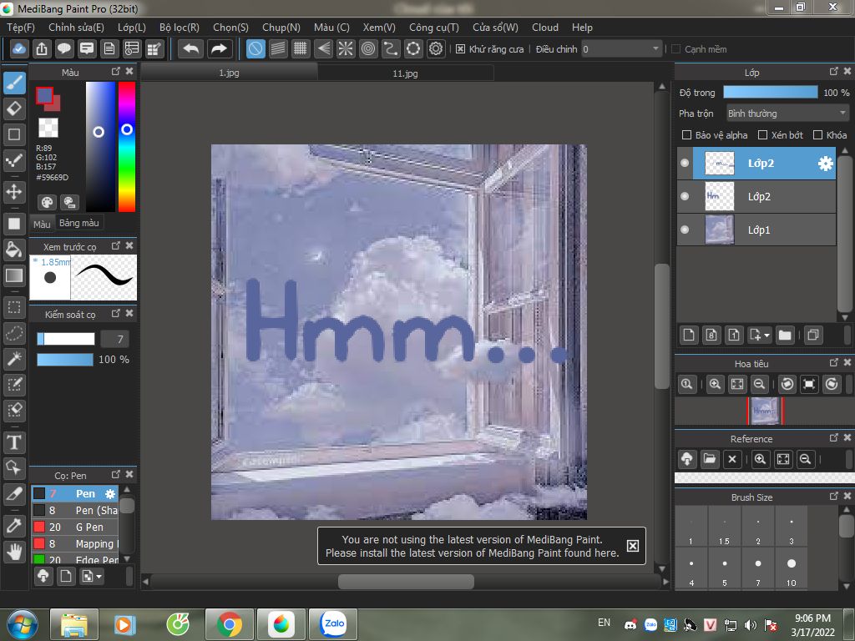Open the Lớp(L) menu
The width and height of the screenshot is (855, 641).
point(132,28)
